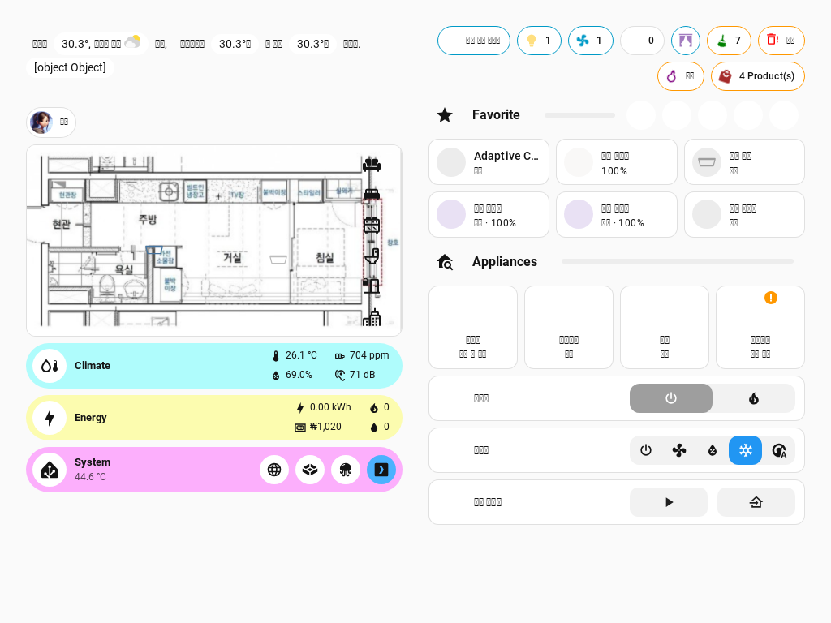The image size is (831, 623).
Task: Click the cube icon in System card
Action: pyautogui.click(x=310, y=470)
